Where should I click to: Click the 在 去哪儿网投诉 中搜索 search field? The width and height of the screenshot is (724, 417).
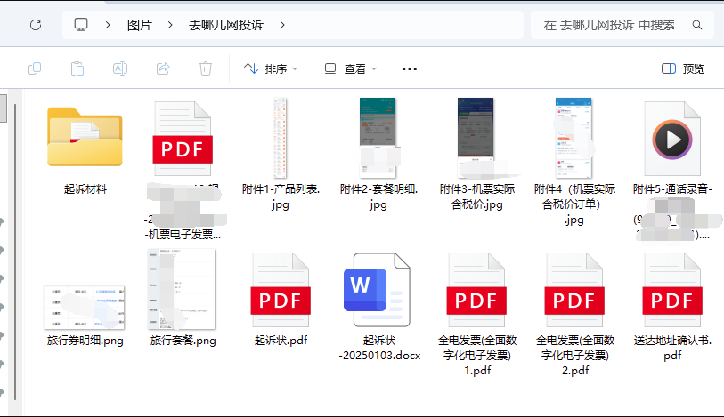click(609, 25)
